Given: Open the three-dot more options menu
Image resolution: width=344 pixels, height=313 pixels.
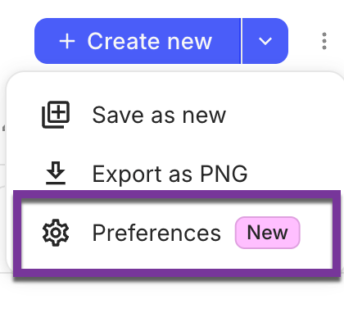Looking at the screenshot, I should (x=324, y=41).
